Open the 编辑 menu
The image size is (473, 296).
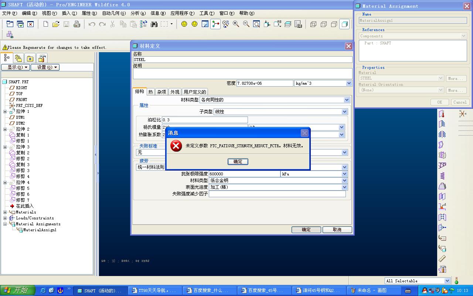30,13
